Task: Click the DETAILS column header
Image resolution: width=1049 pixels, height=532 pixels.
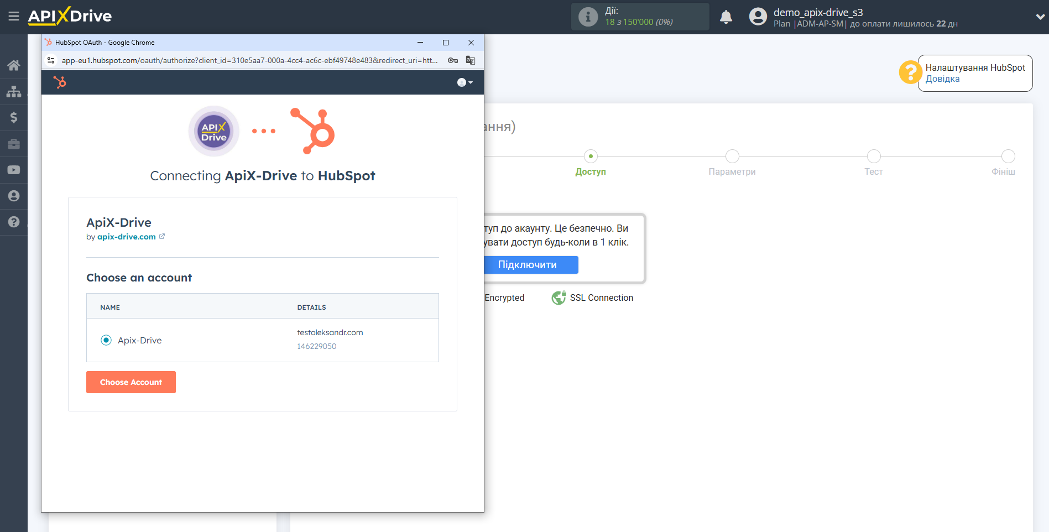Action: click(x=311, y=307)
